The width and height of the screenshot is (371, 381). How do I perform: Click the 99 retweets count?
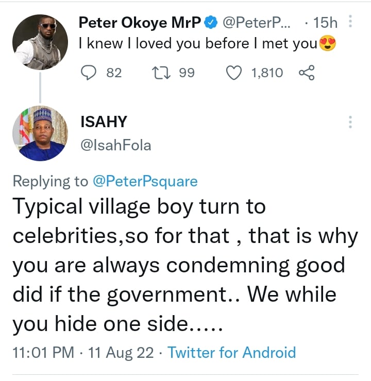click(x=187, y=73)
